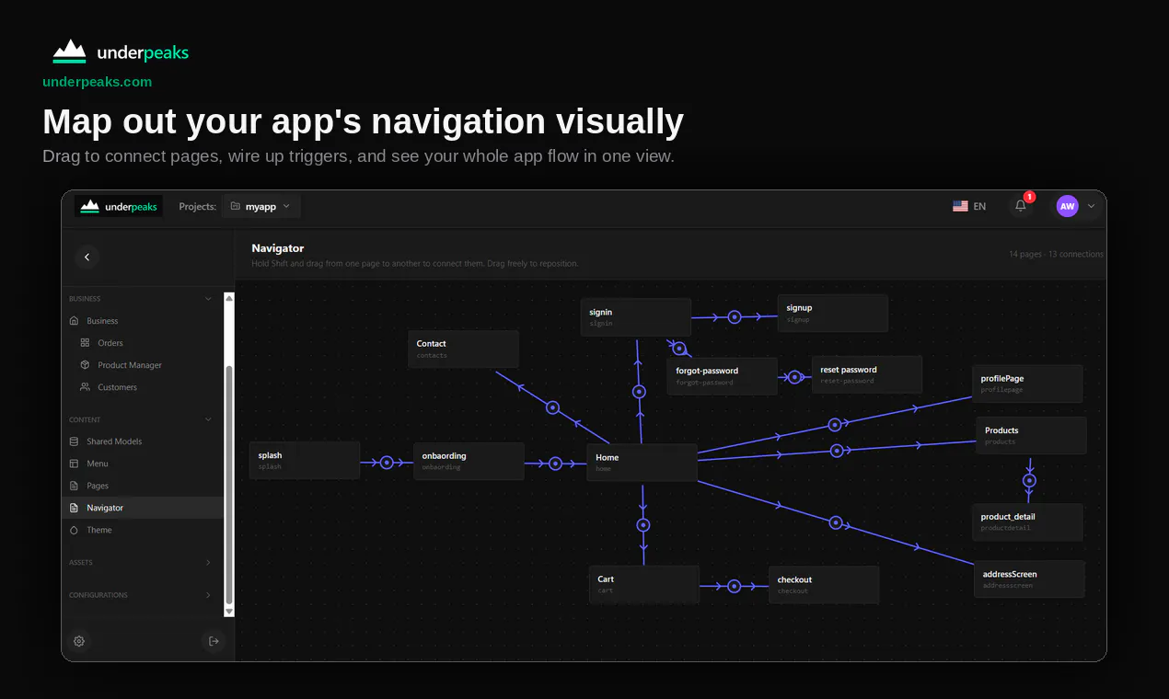Click the Pages document icon
This screenshot has height=699, width=1169.
(x=74, y=486)
